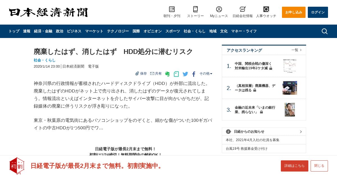Open 速報 navigation item
337x176 pixels.
tap(27, 31)
